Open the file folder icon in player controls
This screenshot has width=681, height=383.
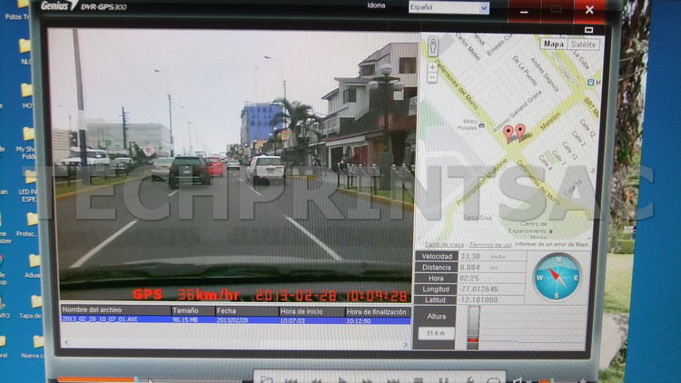pyautogui.click(x=267, y=380)
